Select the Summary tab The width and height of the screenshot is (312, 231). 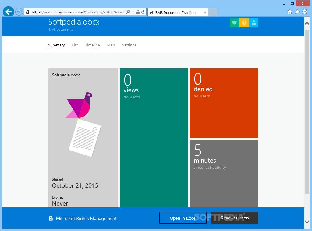[56, 45]
